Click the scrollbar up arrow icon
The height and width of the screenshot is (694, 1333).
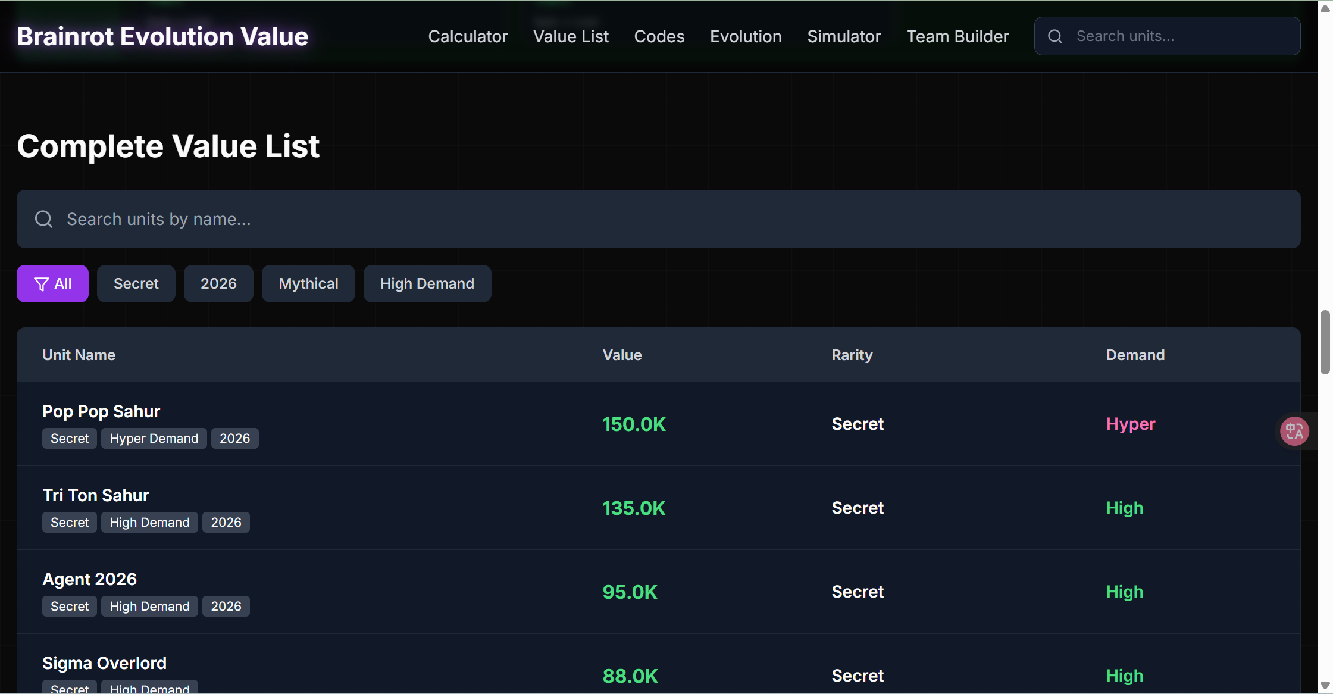(x=1325, y=7)
